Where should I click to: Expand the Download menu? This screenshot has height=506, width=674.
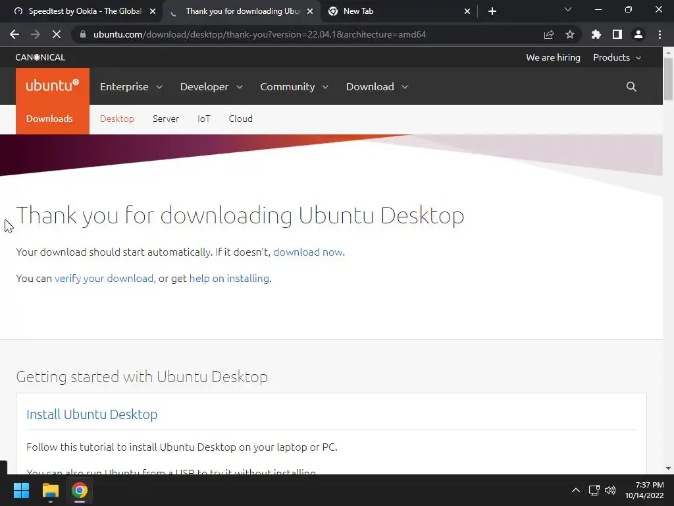click(377, 86)
